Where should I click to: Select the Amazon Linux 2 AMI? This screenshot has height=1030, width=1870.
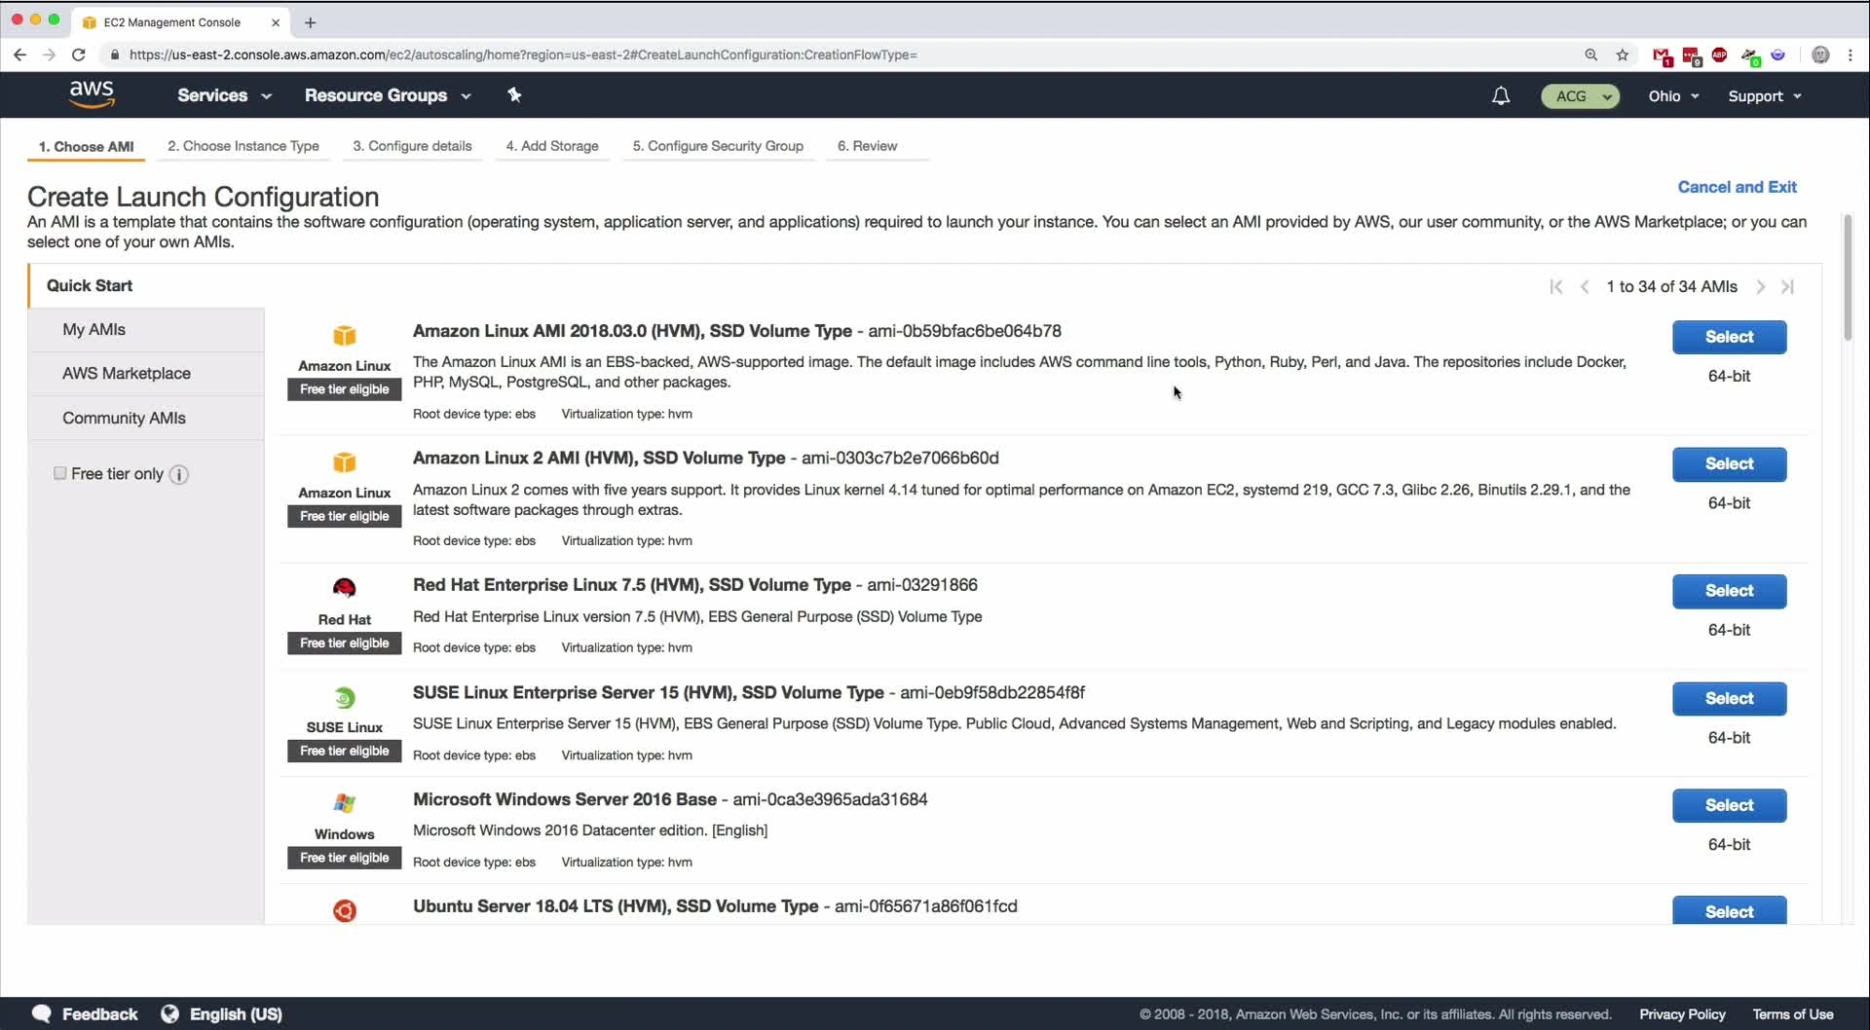(1729, 464)
